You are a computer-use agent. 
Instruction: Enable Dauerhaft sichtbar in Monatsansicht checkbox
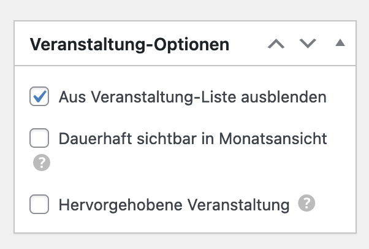click(x=40, y=139)
